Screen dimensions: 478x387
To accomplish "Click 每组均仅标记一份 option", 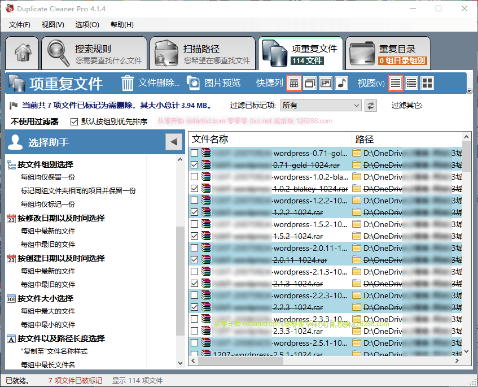I will pyautogui.click(x=48, y=204).
